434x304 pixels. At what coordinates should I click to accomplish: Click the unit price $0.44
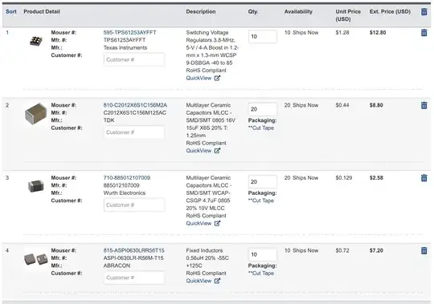click(x=342, y=105)
